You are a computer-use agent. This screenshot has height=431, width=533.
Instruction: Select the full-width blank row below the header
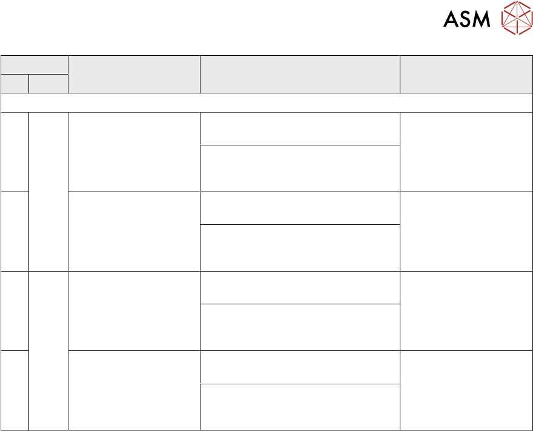pyautogui.click(x=266, y=103)
